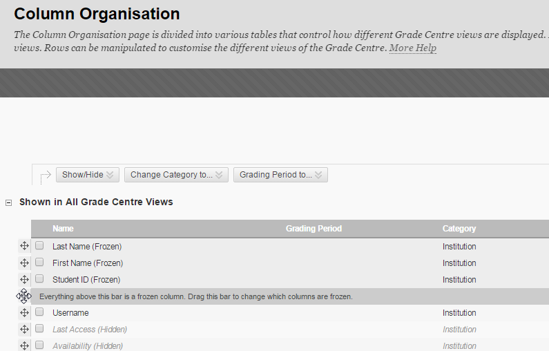Expand the Grading Period to... dropdown
549x351 pixels.
coord(280,175)
